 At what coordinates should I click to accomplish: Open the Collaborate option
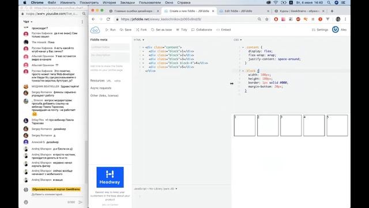[x=202, y=29]
